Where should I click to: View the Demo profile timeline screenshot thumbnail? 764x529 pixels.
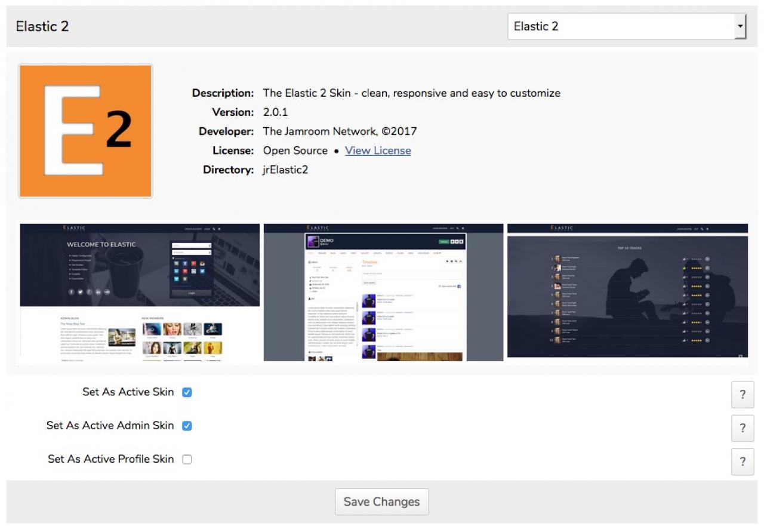click(x=384, y=293)
